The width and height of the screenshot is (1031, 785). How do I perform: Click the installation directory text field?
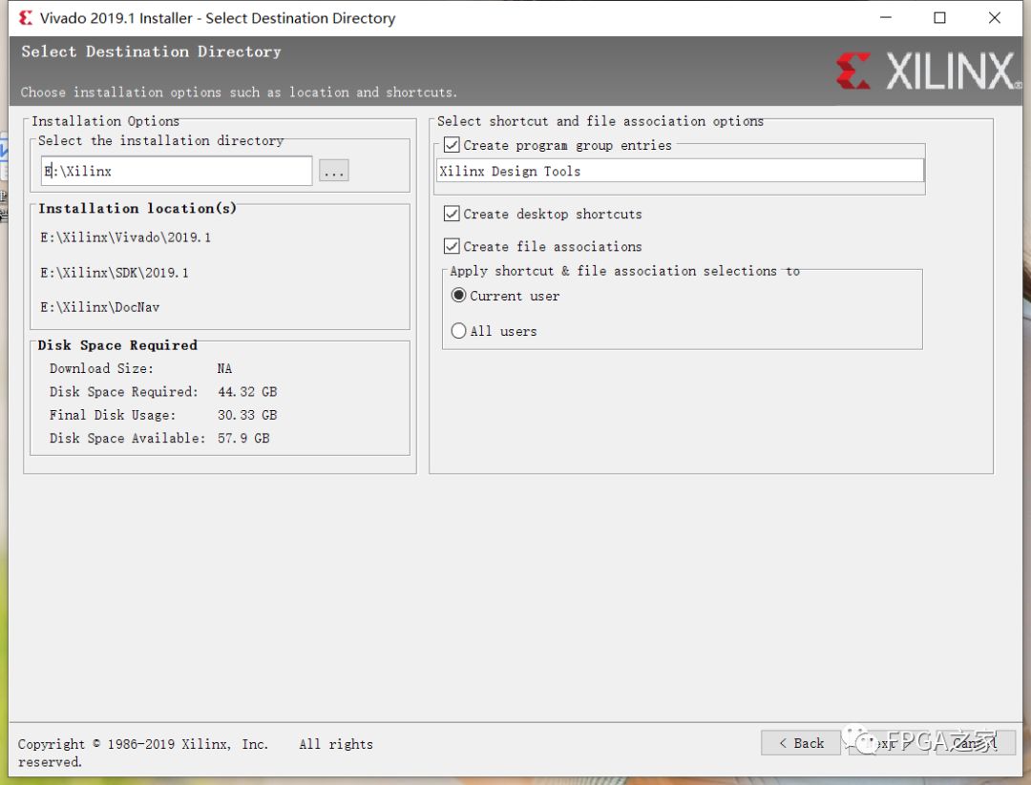coord(177,171)
